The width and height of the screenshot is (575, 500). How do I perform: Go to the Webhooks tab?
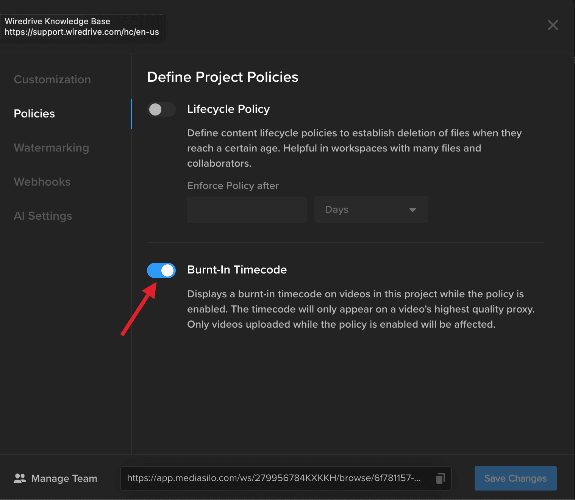(x=42, y=182)
